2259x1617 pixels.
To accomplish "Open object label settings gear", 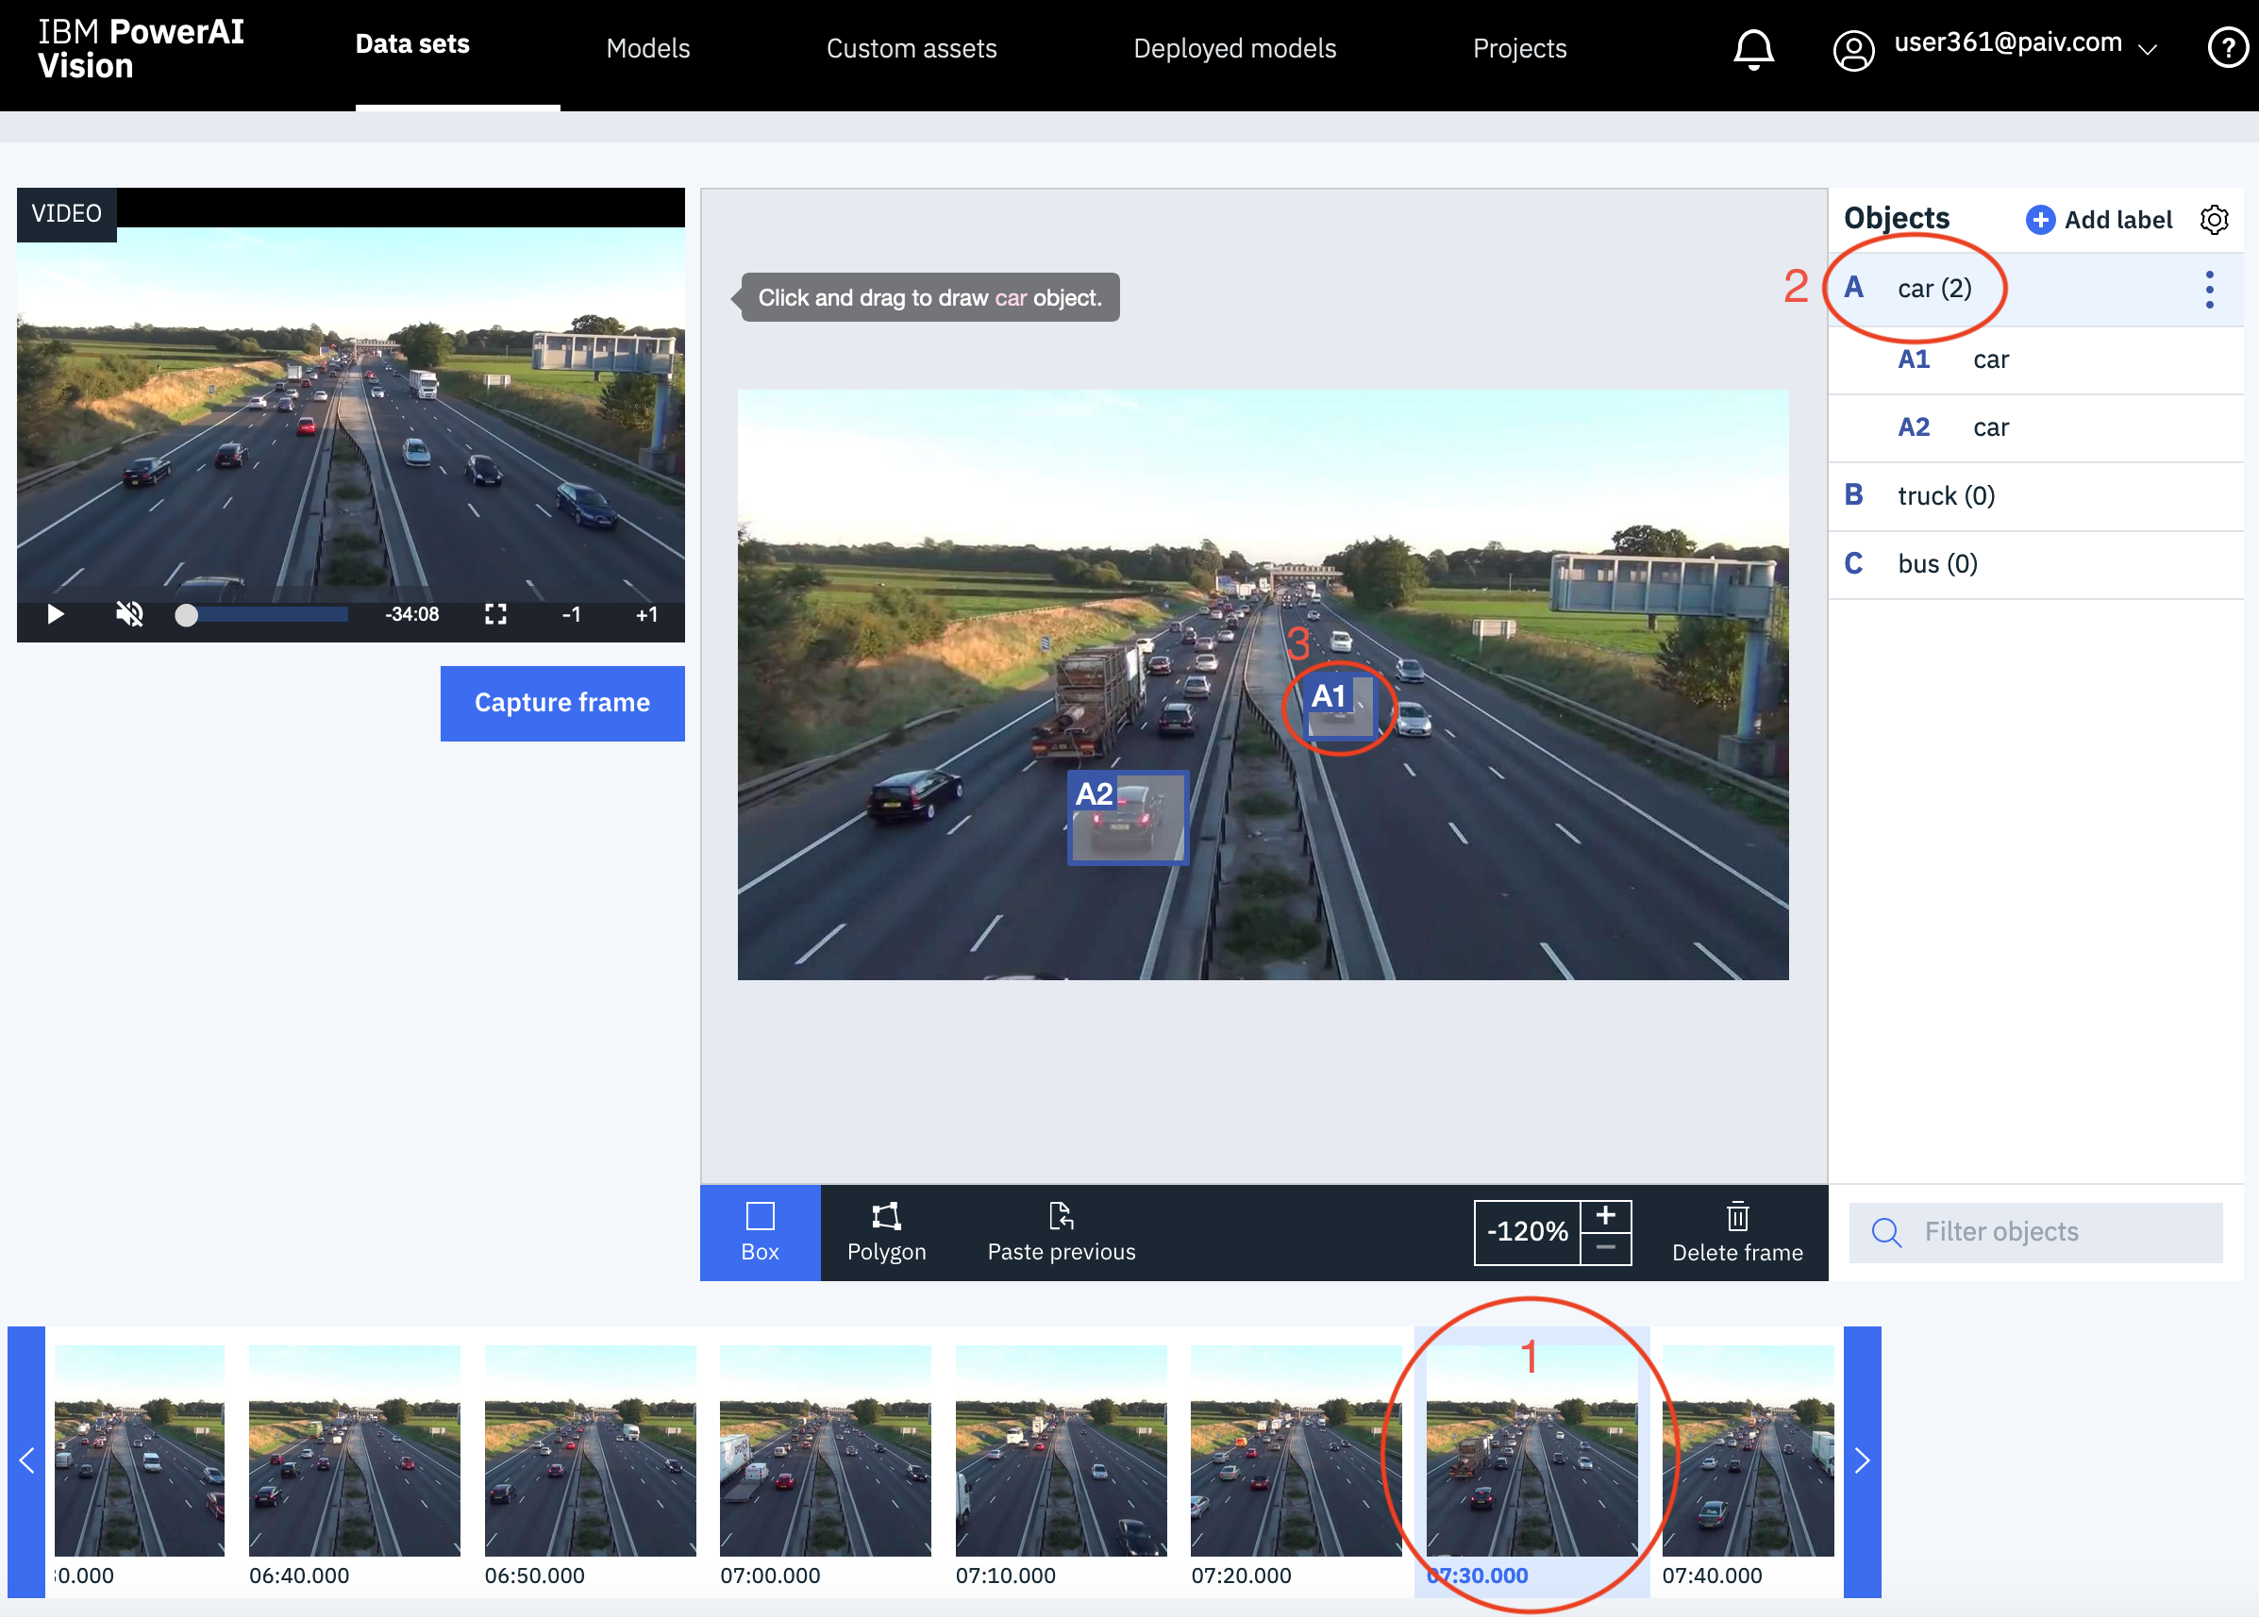I will click(x=2213, y=220).
